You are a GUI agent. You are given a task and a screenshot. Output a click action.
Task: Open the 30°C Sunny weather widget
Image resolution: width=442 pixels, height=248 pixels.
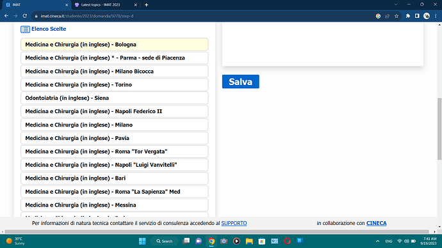point(15,241)
